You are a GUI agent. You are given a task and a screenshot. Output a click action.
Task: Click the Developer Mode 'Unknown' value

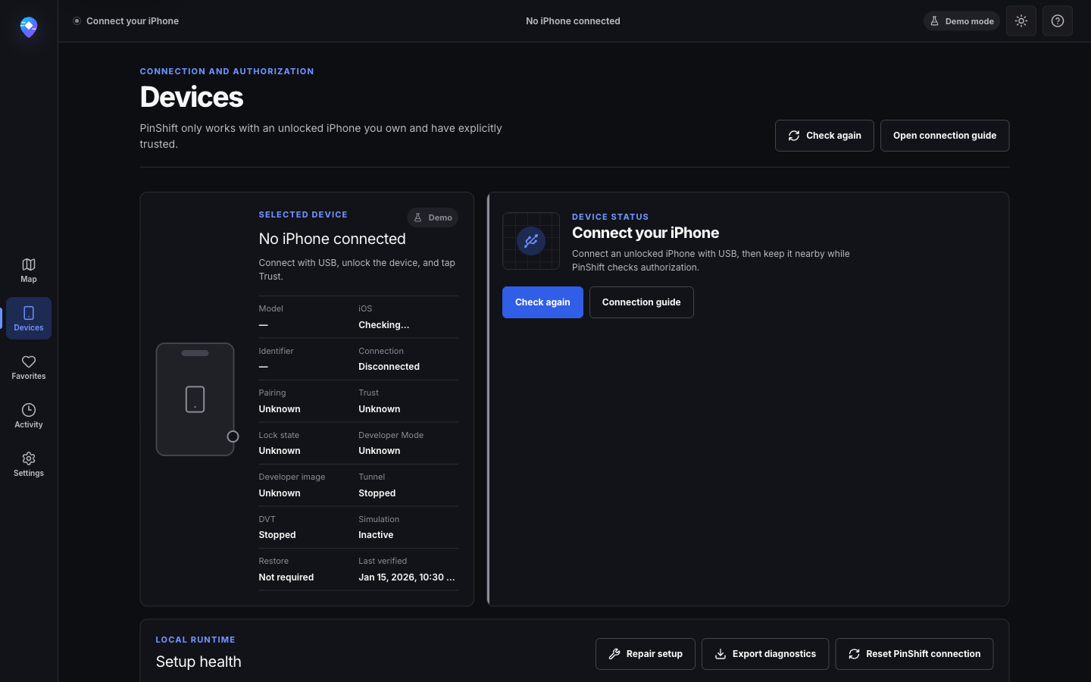pyautogui.click(x=380, y=451)
